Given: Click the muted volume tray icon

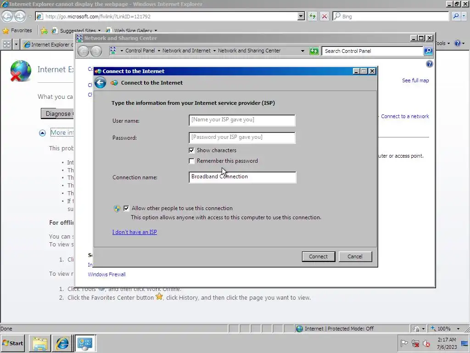Looking at the screenshot, I should (x=426, y=343).
